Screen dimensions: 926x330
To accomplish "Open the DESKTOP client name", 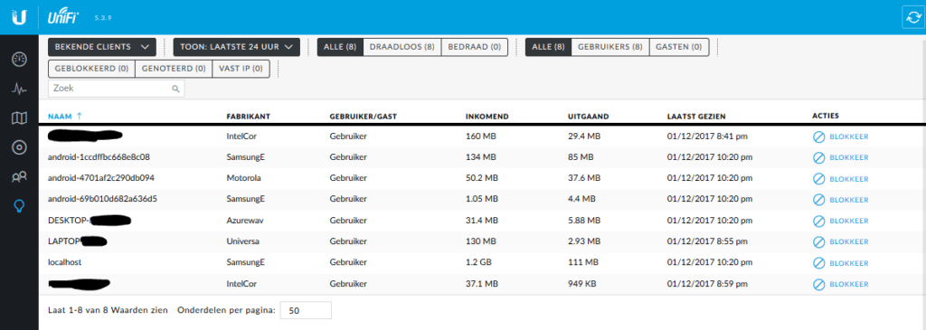I will coord(90,221).
